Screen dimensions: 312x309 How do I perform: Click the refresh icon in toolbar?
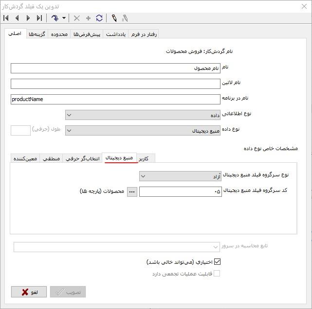pyautogui.click(x=99, y=18)
